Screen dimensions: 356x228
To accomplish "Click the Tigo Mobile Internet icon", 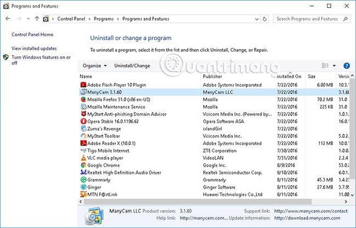I will coord(83,150).
